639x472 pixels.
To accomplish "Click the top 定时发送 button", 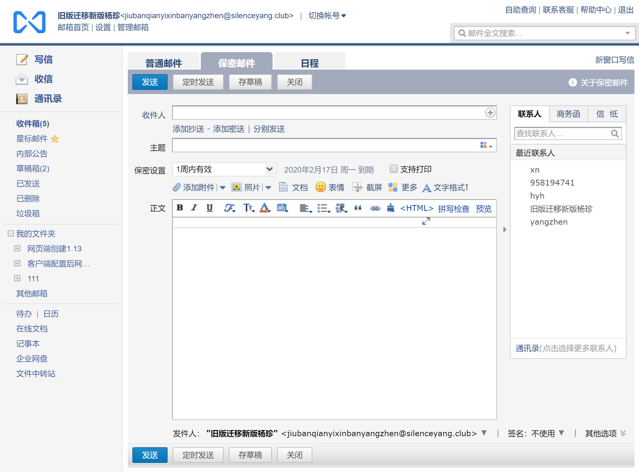I will tap(198, 82).
